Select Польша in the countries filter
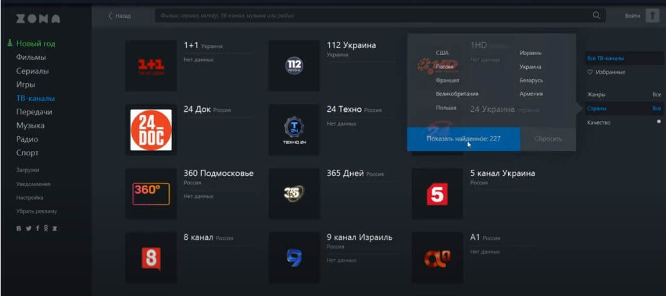The height and width of the screenshot is (296, 666). pos(446,107)
